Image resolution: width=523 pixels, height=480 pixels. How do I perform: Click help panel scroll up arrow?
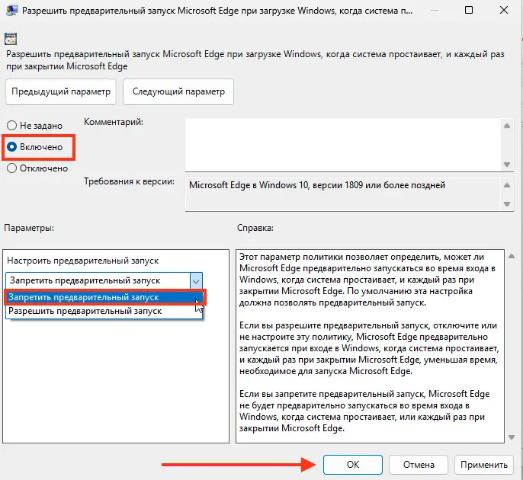click(x=512, y=256)
